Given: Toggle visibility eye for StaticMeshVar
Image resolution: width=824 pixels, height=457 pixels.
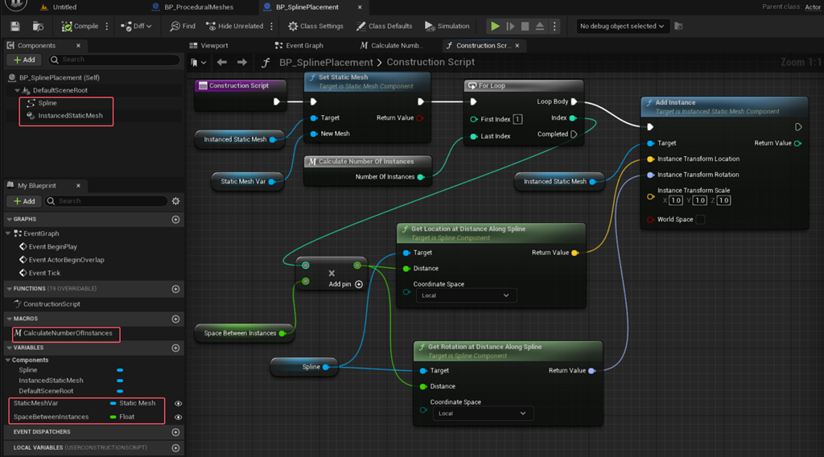Looking at the screenshot, I should 178,403.
